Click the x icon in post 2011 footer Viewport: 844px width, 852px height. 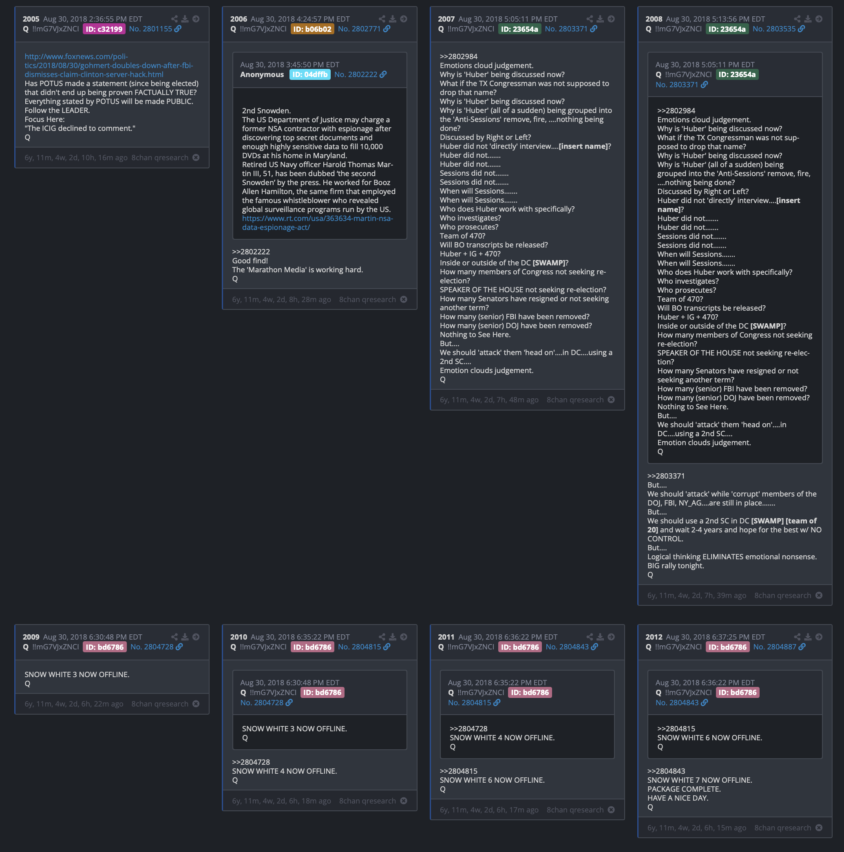611,810
